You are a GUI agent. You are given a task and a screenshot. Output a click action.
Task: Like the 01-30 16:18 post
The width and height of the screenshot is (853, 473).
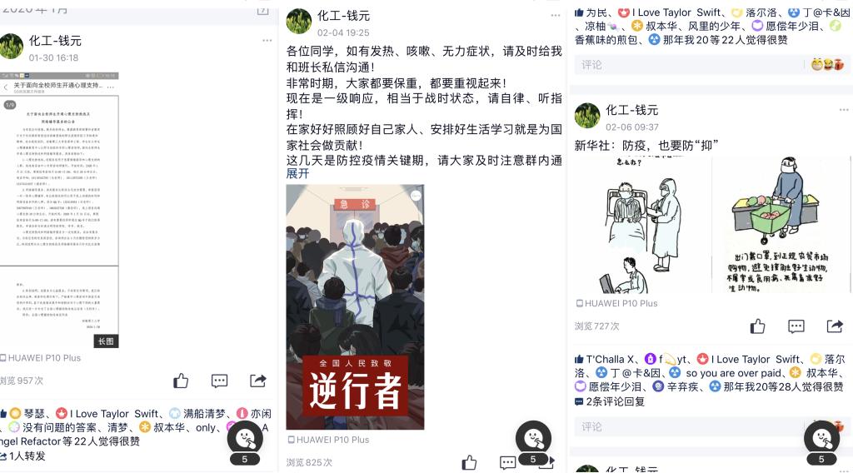[x=181, y=381]
